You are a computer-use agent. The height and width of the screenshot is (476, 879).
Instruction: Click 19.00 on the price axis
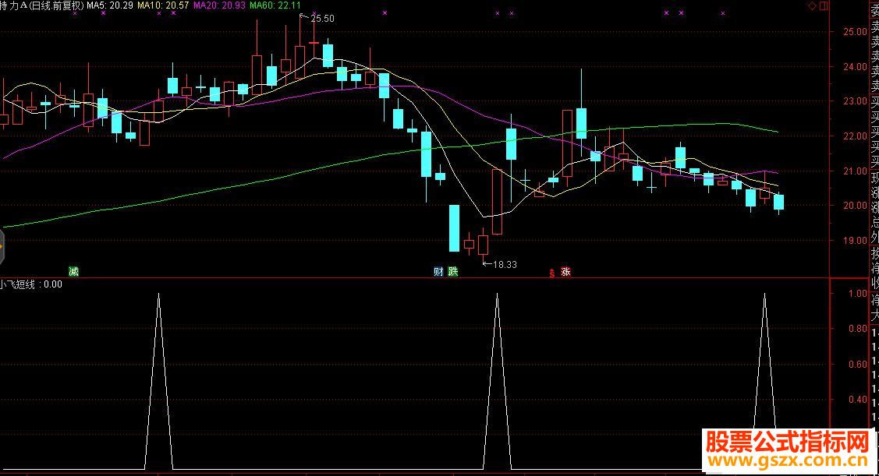tap(855, 240)
